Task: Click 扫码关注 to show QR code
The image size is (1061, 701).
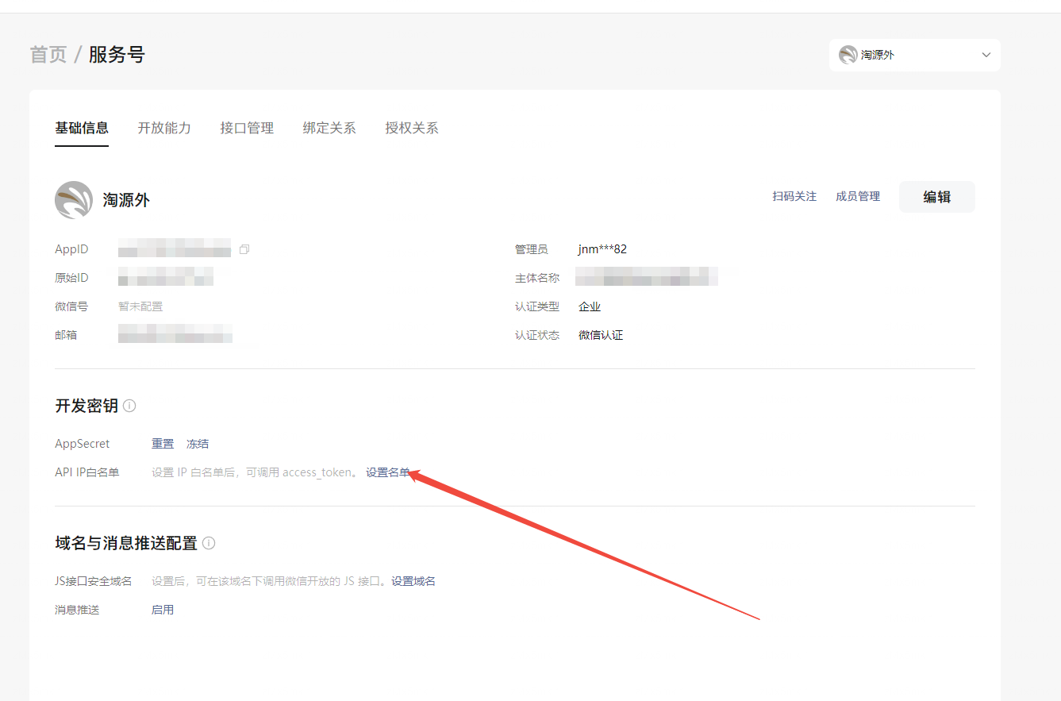Action: pos(794,196)
